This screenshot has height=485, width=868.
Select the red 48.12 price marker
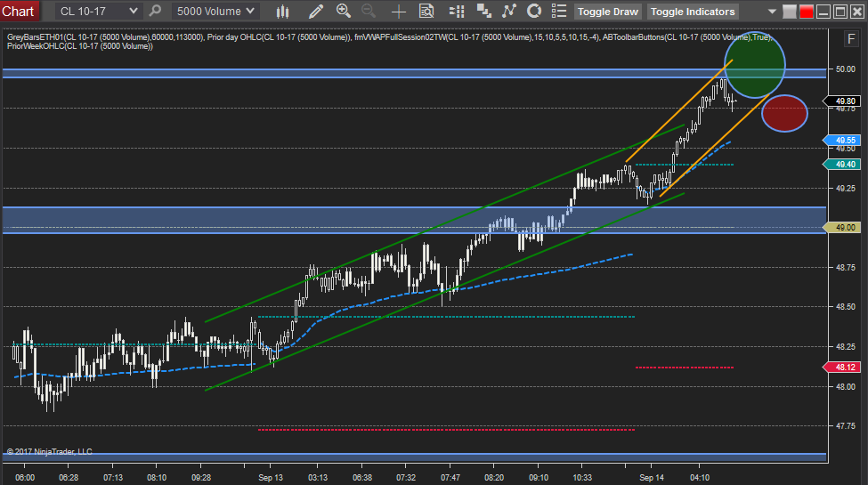click(x=842, y=367)
